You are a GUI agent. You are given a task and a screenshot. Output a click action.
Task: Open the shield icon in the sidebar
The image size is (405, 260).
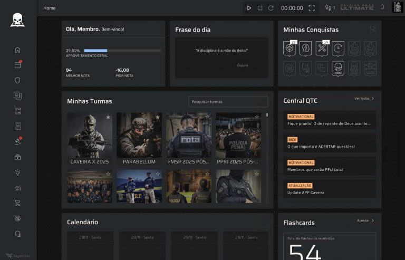[17, 81]
